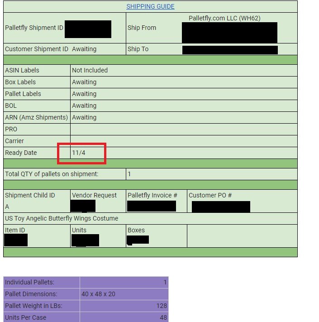The width and height of the screenshot is (319, 322).
Task: Select the ARN (Amz Shipments) label
Action: [36, 117]
